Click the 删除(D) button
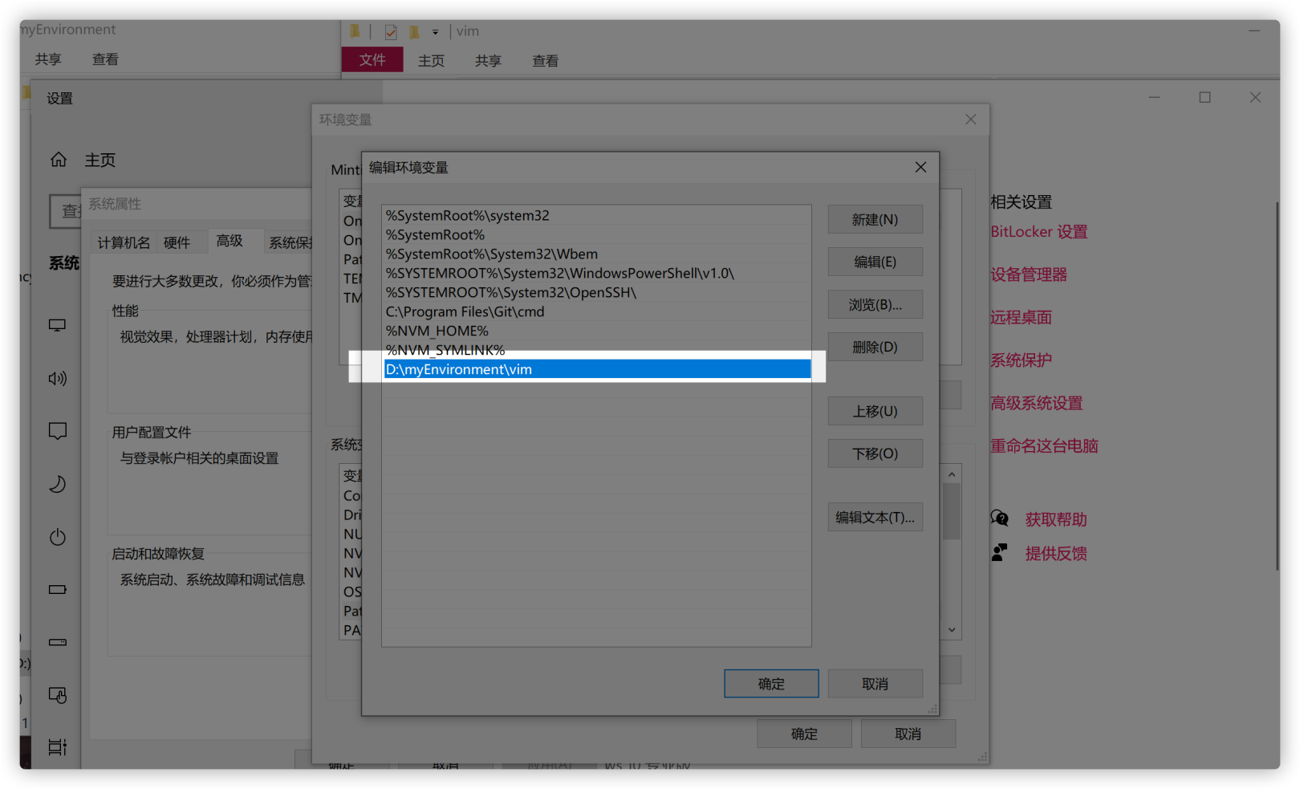 pyautogui.click(x=875, y=347)
